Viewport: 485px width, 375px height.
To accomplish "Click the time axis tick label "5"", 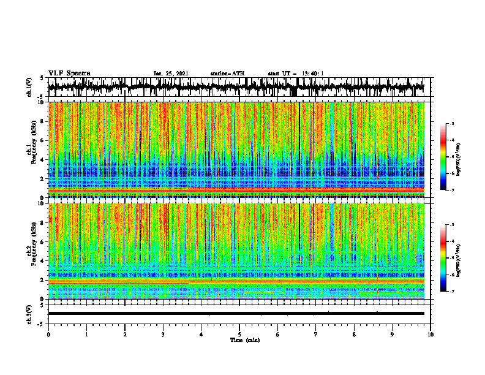I will pos(239,335).
